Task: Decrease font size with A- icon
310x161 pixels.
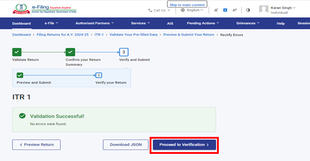Action: [216, 10]
